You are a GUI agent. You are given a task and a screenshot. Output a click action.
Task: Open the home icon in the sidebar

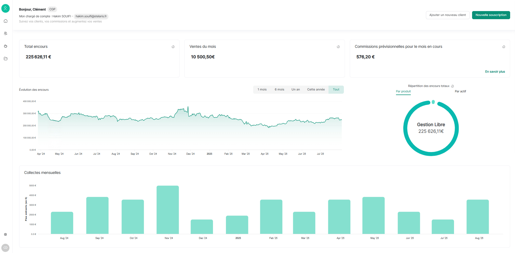click(x=5, y=21)
